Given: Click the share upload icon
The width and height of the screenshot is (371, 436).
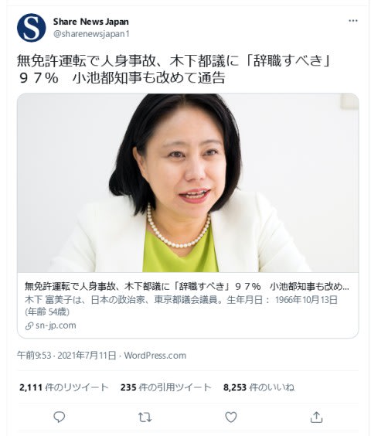Looking at the screenshot, I should 316,417.
